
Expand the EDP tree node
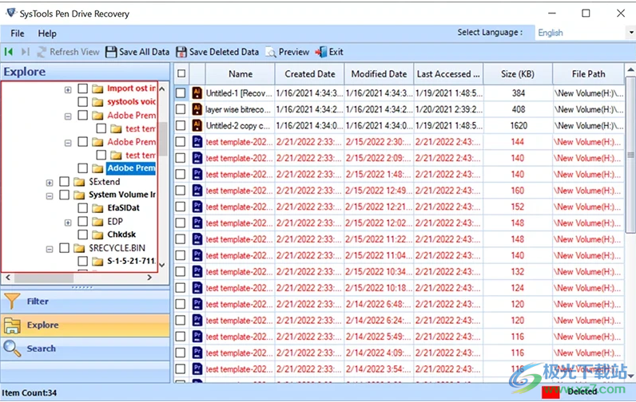68,223
